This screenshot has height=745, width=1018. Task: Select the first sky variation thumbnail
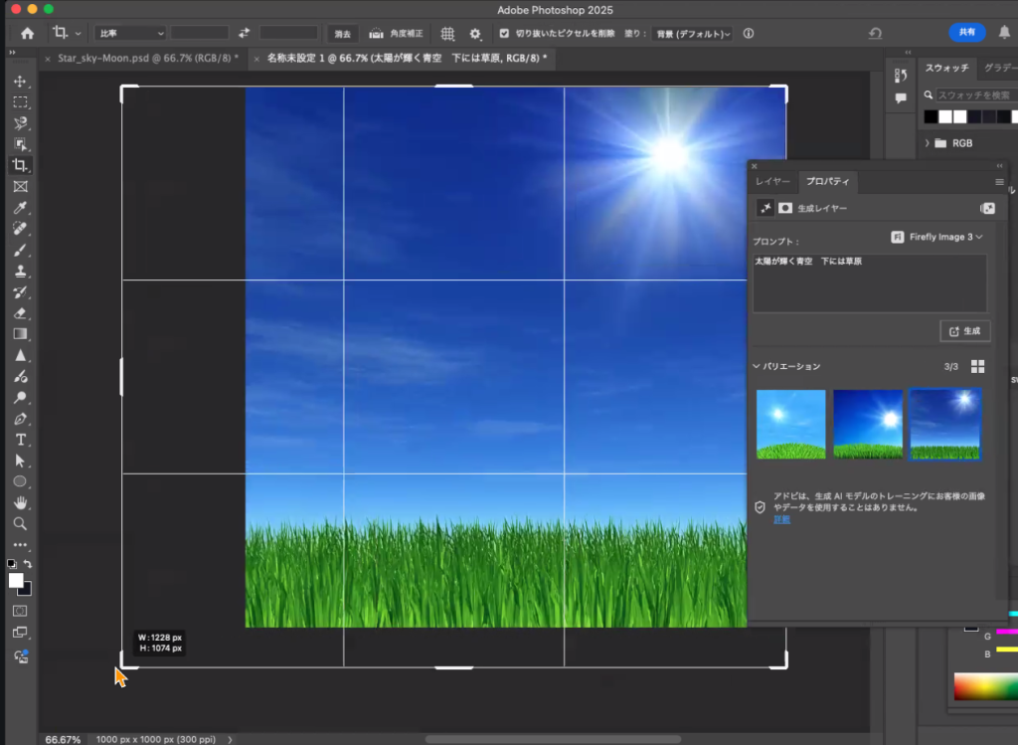[790, 424]
